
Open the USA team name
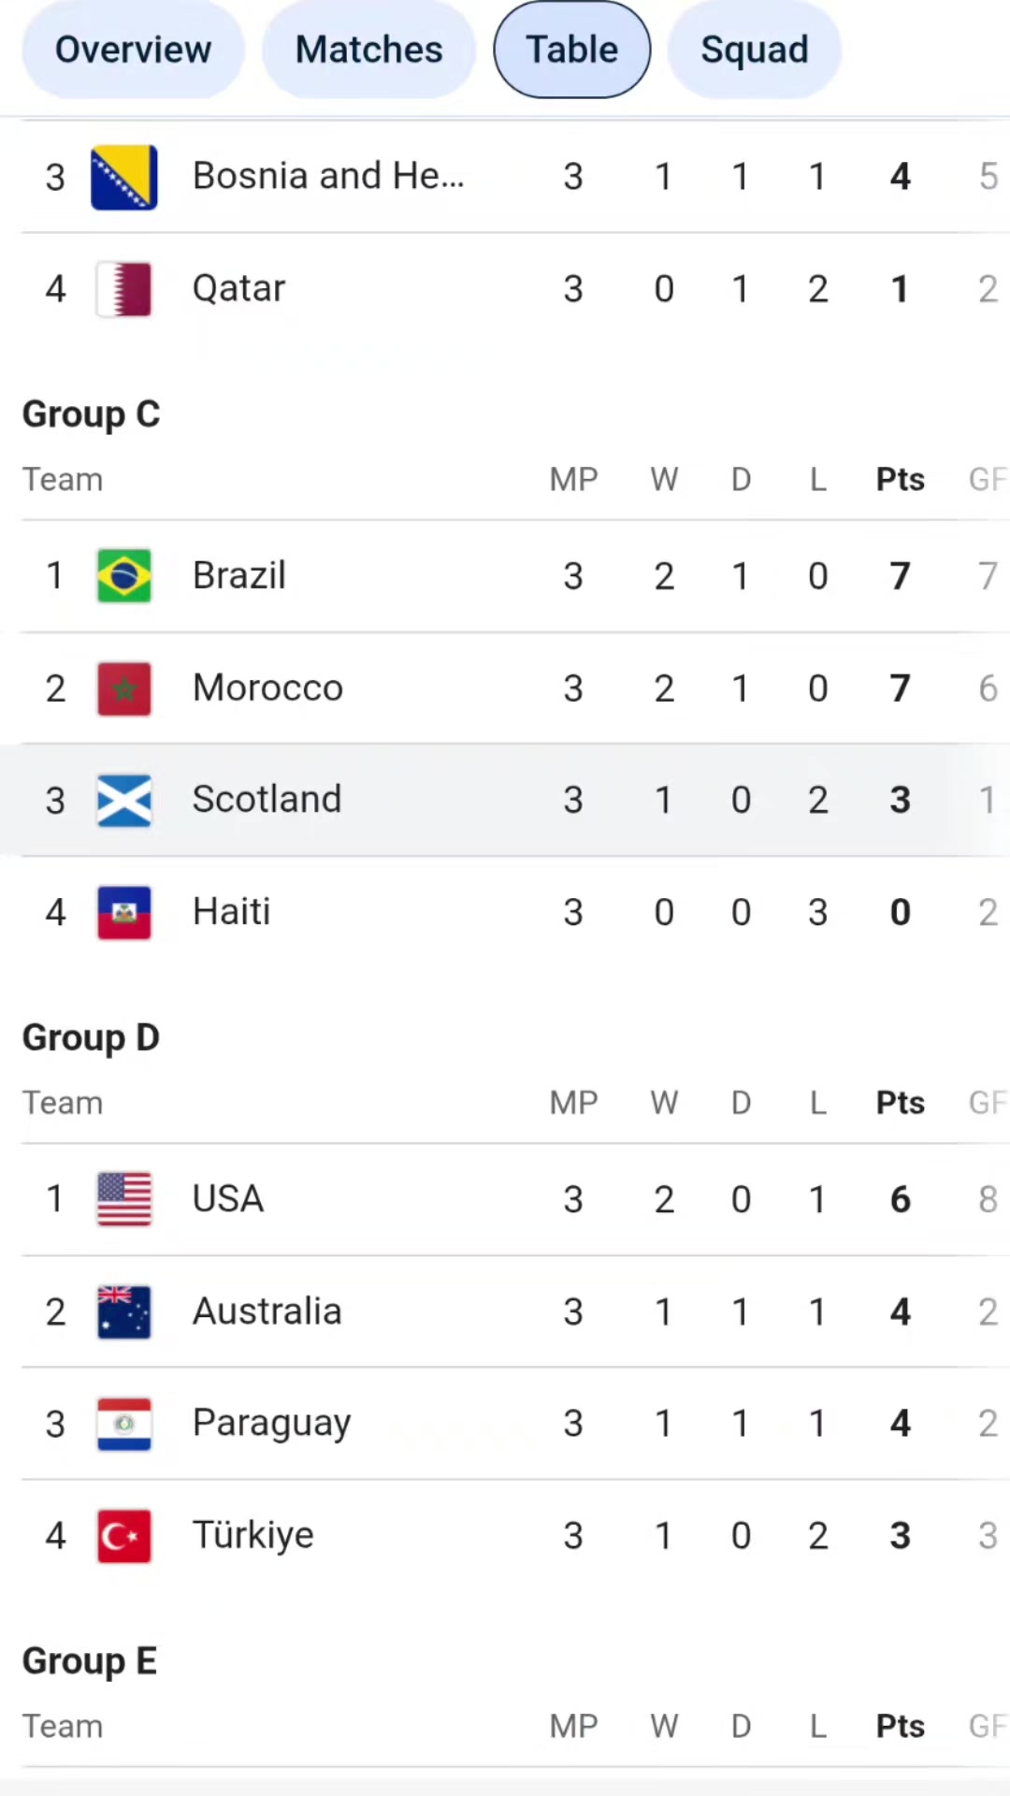[x=228, y=1198]
